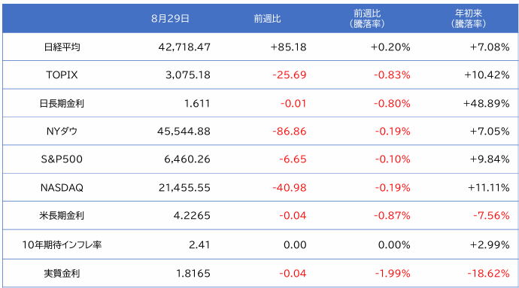Click the 日長期金利 row label
Viewport: 519px width, 288px height.
click(62, 104)
